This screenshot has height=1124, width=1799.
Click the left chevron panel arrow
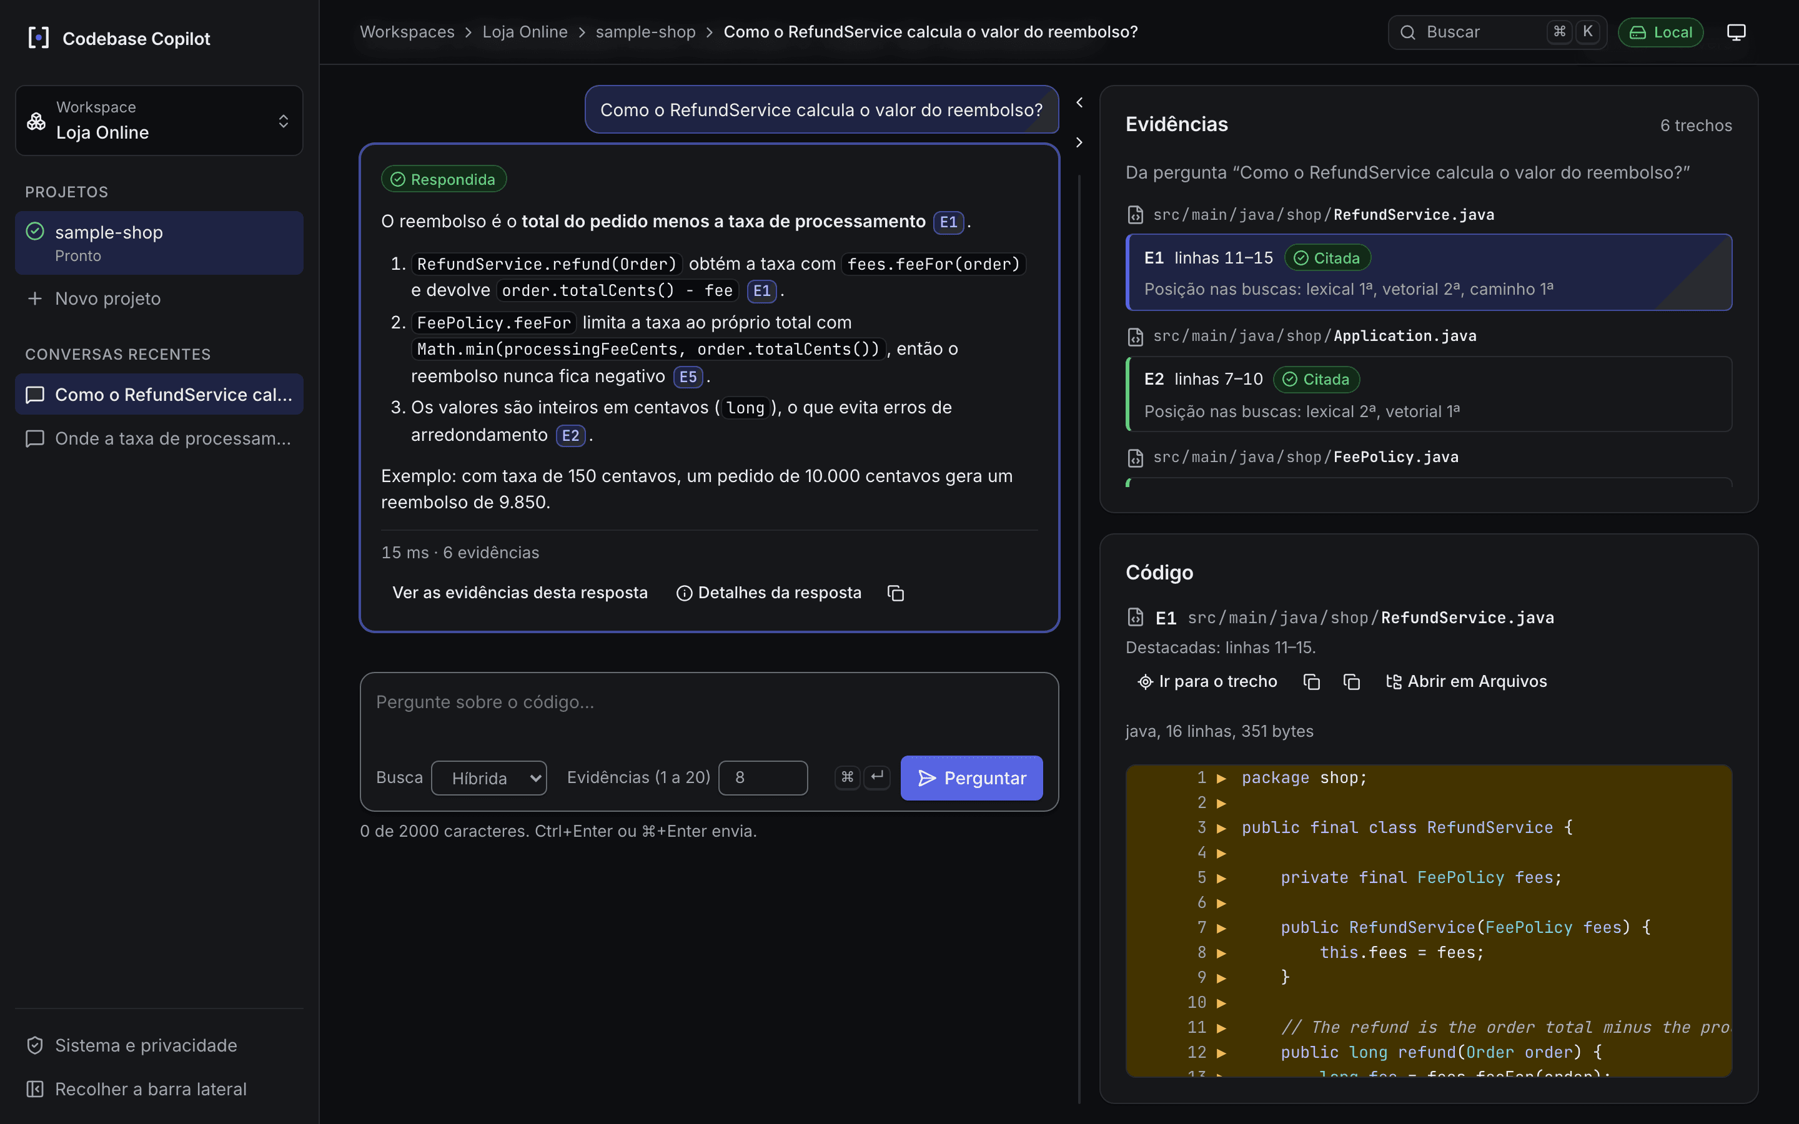coord(1079,102)
